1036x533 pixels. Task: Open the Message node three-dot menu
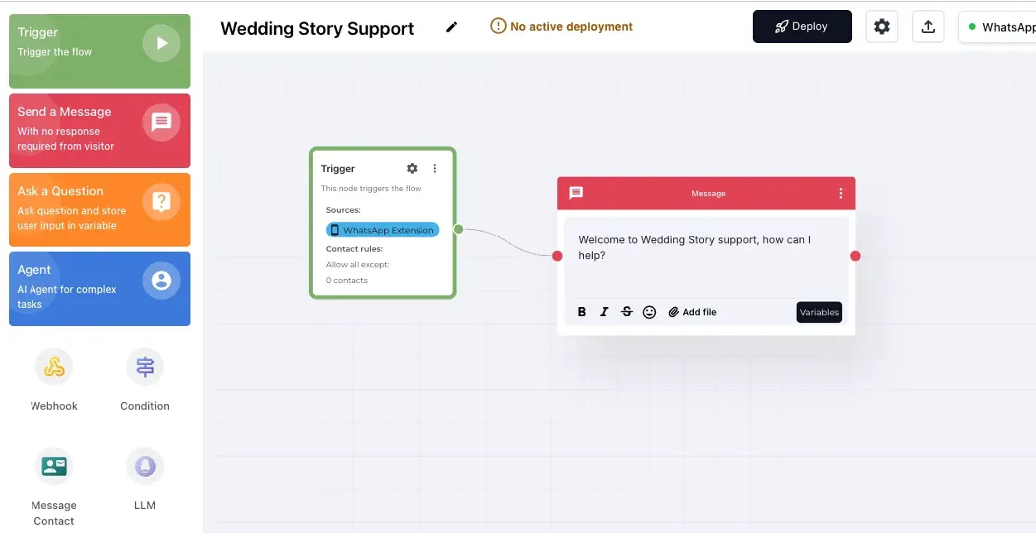841,193
